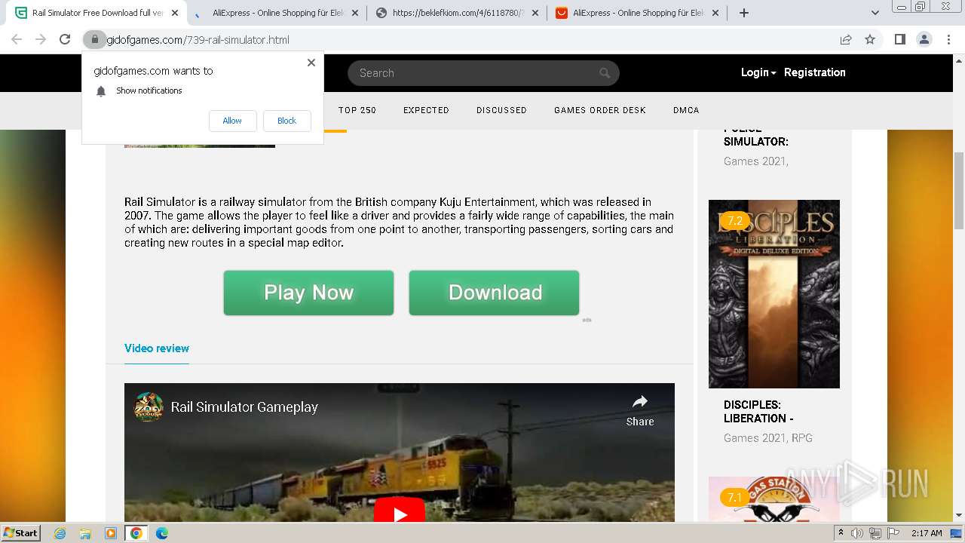Click the small ads label under Download

click(587, 320)
